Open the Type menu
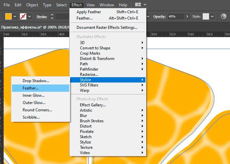230x164 pixels. [47, 5]
